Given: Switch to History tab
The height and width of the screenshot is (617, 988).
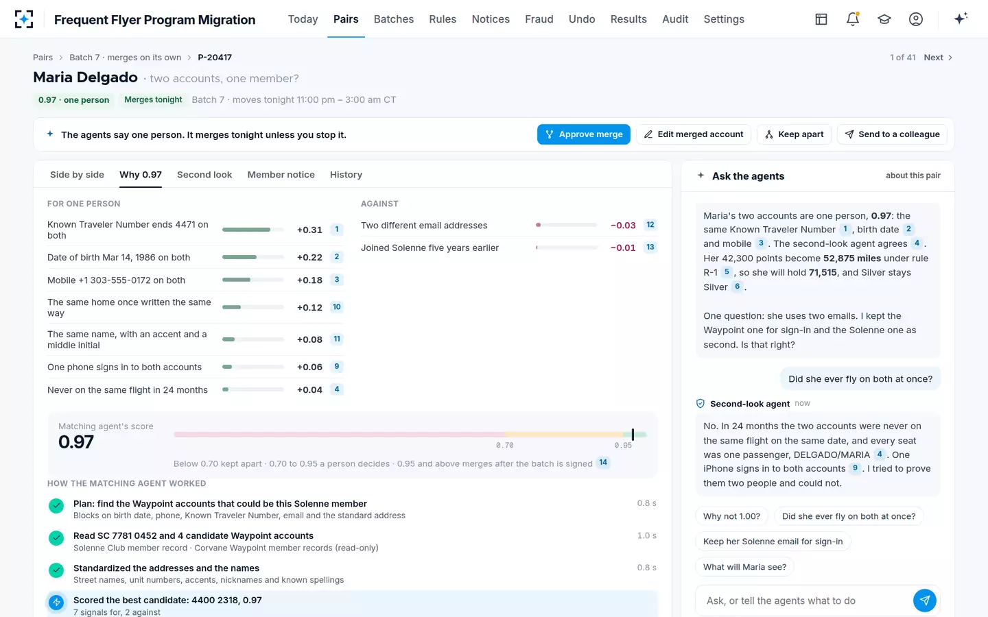Looking at the screenshot, I should [346, 175].
